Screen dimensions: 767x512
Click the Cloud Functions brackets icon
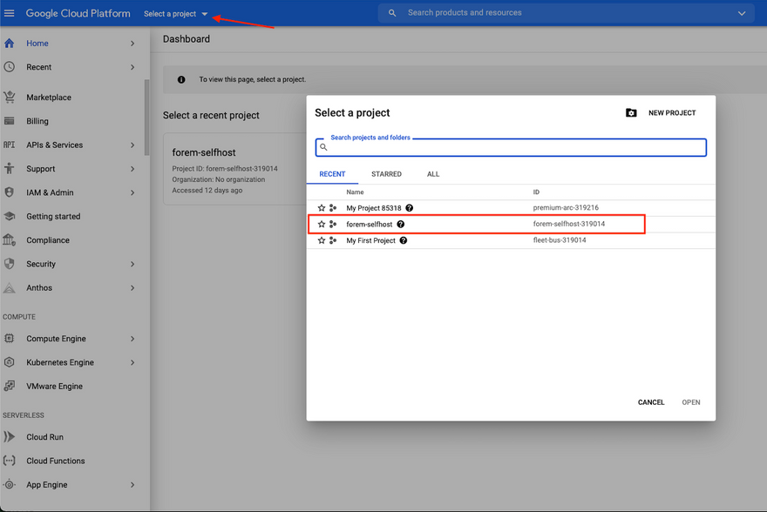coord(10,461)
